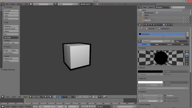Image resolution: width=192 pixels, height=108 pixels.
Task: Toggle viewport visibility for Cube.001 in outliner
Action: 184,20
